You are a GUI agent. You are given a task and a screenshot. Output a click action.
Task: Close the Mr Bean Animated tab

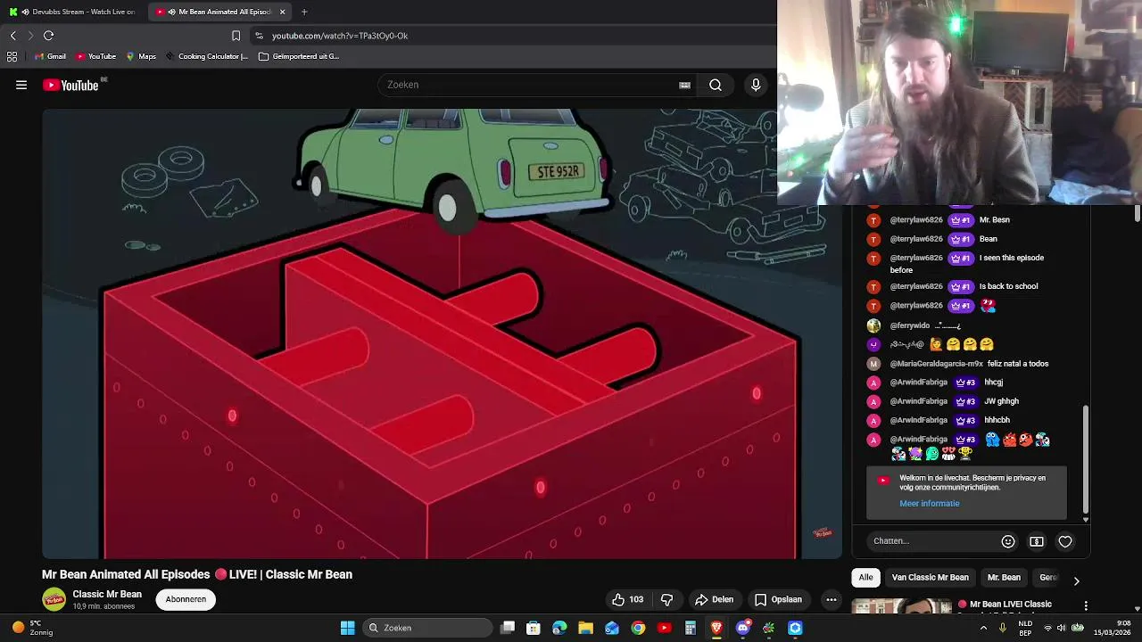pyautogui.click(x=283, y=12)
